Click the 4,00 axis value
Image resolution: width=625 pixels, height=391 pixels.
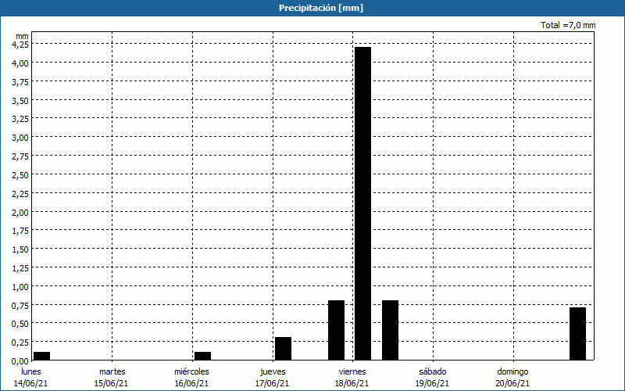coord(20,63)
